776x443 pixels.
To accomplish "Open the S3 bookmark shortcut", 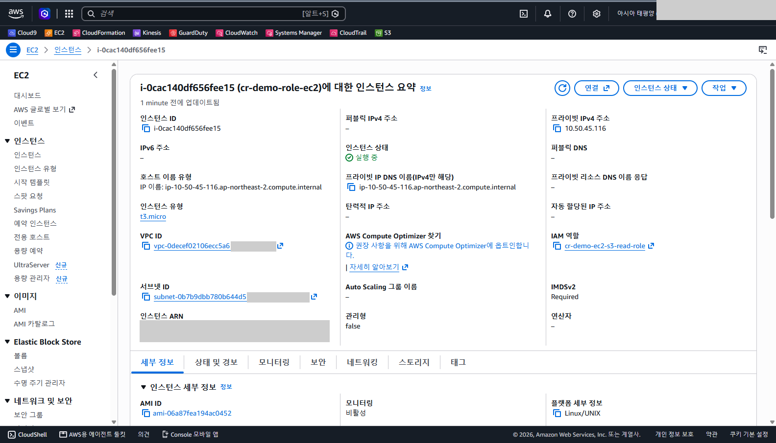I will (383, 33).
